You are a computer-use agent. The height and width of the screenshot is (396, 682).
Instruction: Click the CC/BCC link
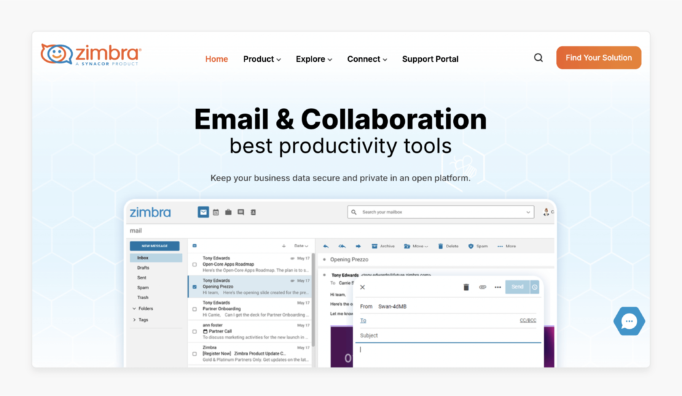point(528,320)
